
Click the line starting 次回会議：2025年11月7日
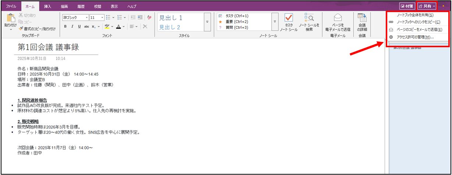pos(55,148)
